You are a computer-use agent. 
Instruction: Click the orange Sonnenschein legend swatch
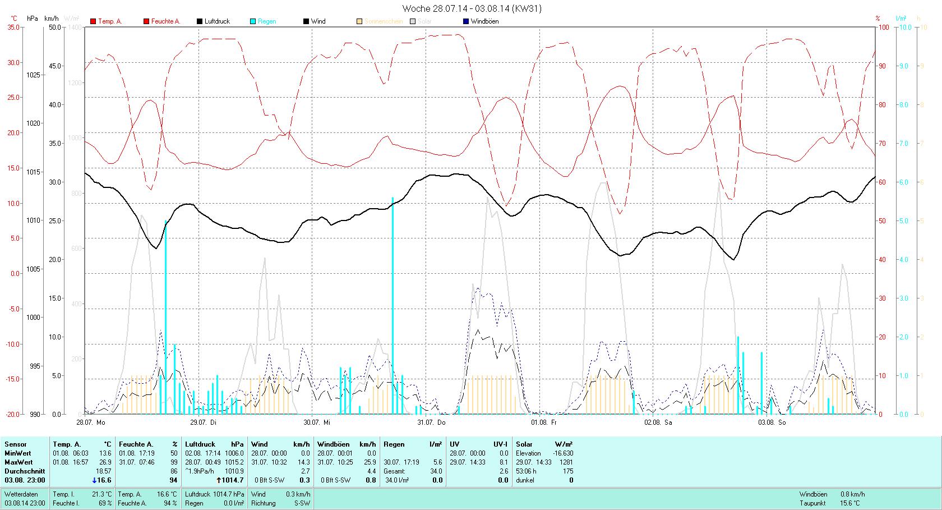point(359,21)
